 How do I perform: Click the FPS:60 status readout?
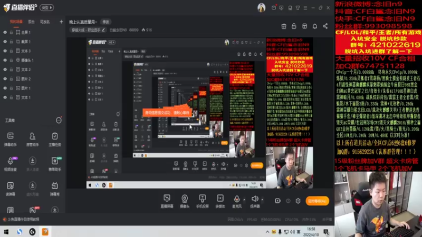pos(252,220)
